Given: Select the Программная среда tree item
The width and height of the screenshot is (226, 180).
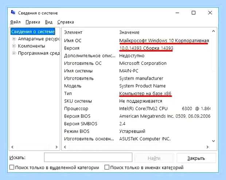Looking at the screenshot, I should tap(39, 53).
